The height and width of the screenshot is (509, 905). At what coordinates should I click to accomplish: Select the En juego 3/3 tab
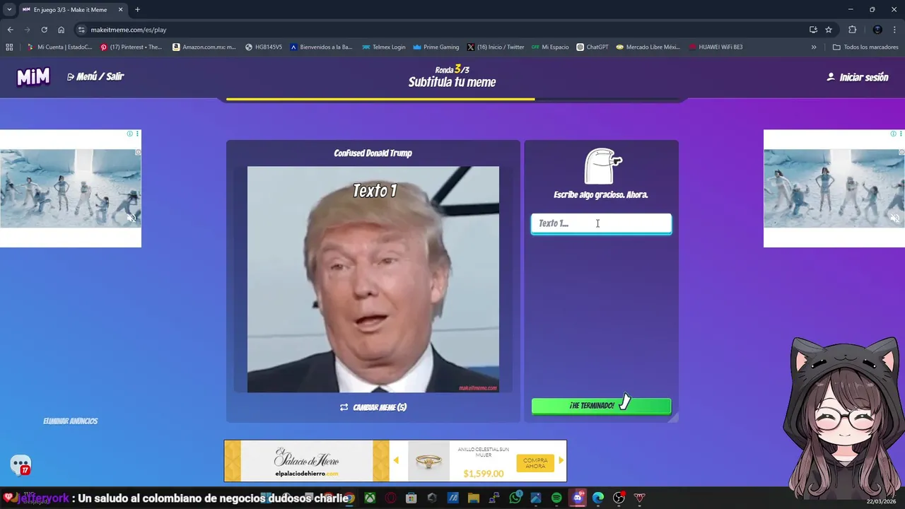click(73, 10)
